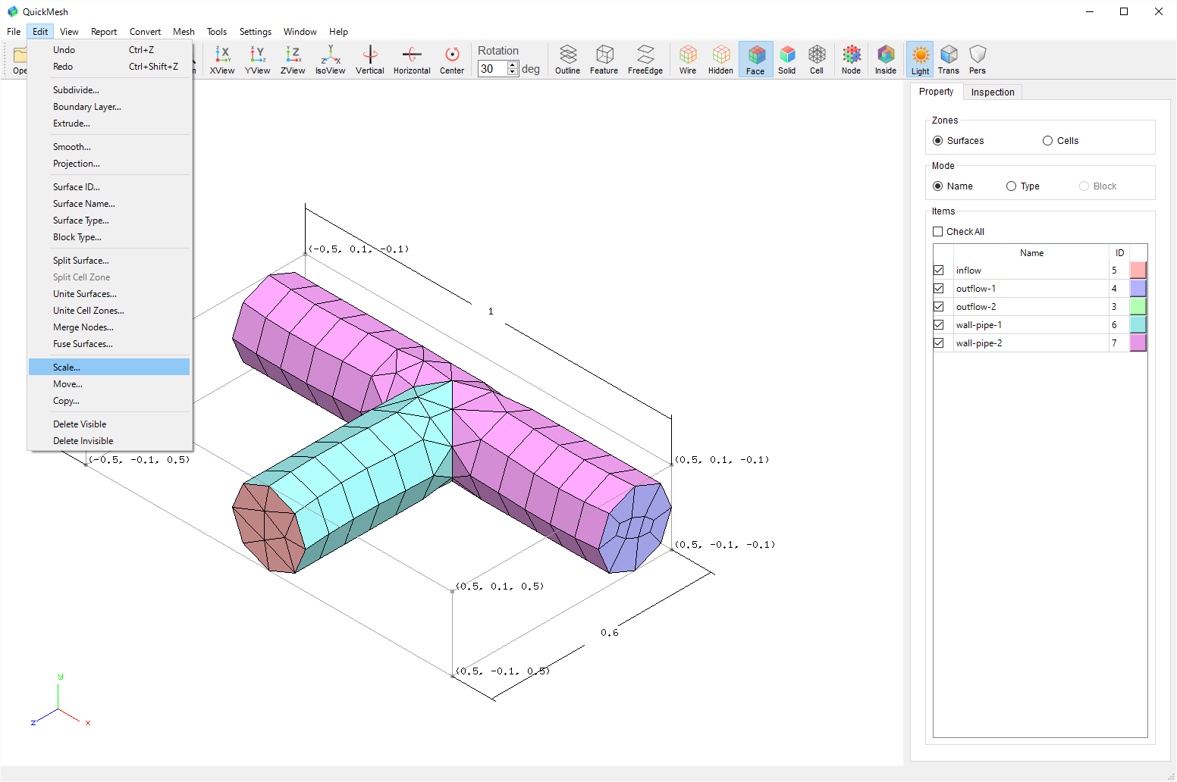Choose Smooth... from Edit menu
The width and height of the screenshot is (1177, 782).
[109, 147]
